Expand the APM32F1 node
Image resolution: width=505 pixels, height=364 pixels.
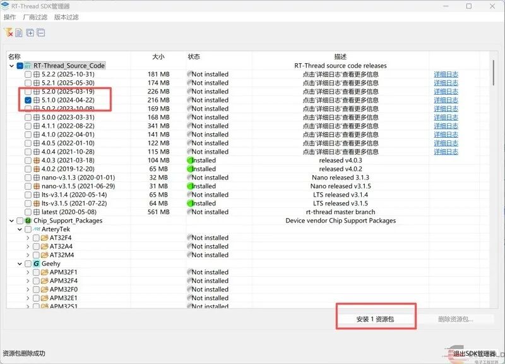click(28, 272)
